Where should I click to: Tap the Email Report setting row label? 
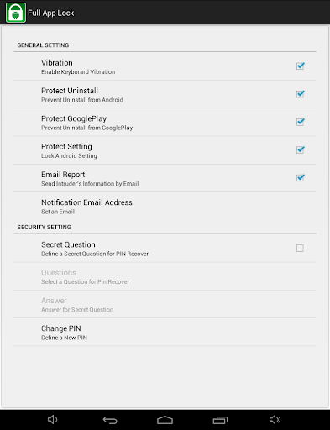(x=63, y=175)
